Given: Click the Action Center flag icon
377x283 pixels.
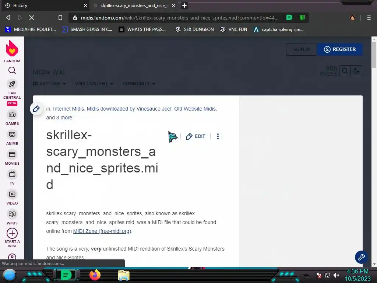Looking at the screenshot, I should coord(318,275).
